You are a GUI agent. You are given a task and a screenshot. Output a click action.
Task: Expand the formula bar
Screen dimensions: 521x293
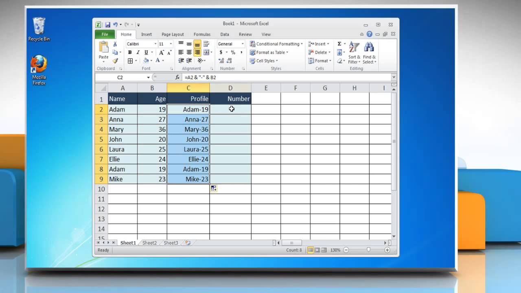coord(394,77)
